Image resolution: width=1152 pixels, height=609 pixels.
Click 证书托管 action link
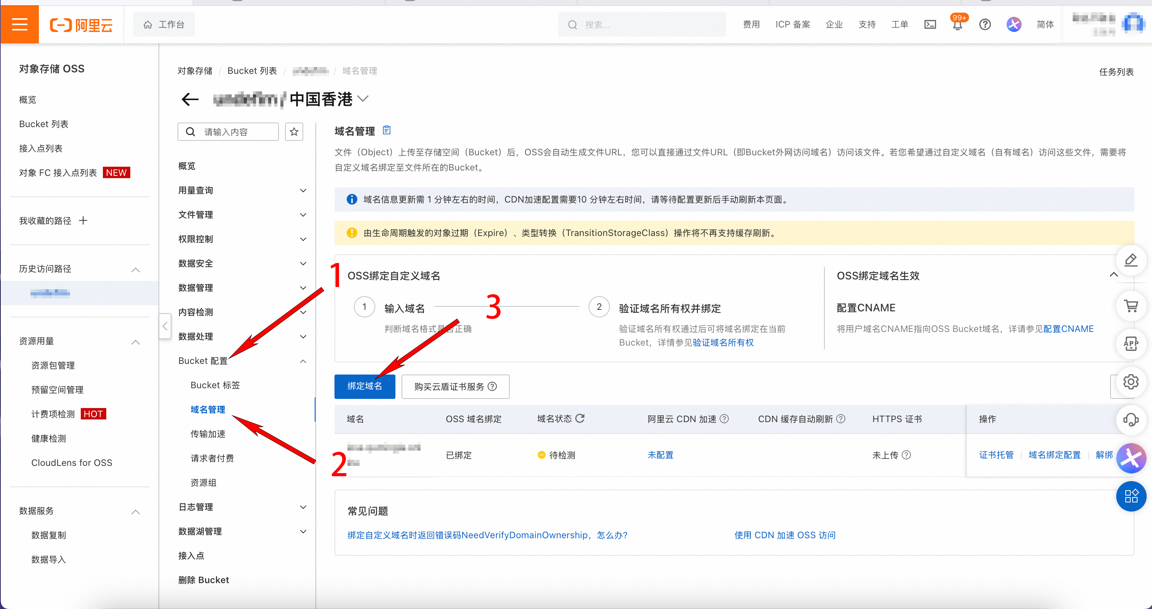pos(996,455)
